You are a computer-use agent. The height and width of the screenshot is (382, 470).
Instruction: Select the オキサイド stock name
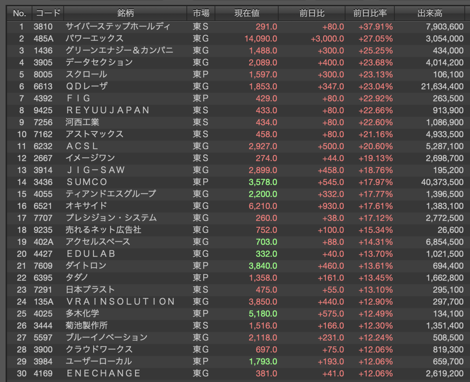click(86, 206)
